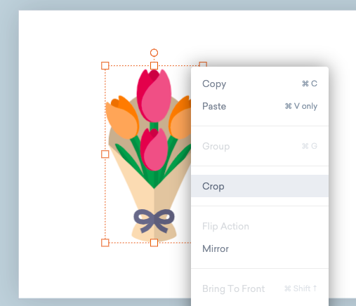Click the top pink tulip in the bouquet
This screenshot has height=306, width=356.
[154, 95]
